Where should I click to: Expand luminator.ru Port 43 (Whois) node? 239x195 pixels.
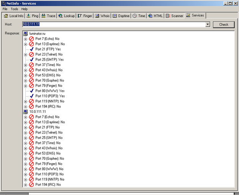coord(25,70)
